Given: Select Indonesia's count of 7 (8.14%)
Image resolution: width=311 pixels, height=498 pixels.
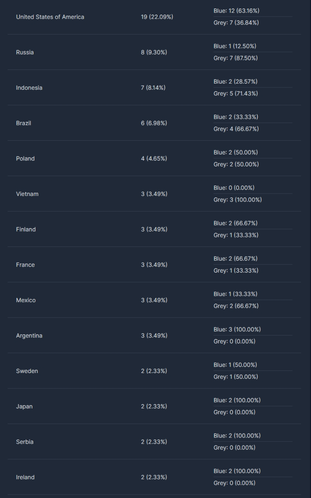Looking at the screenshot, I should coord(155,88).
